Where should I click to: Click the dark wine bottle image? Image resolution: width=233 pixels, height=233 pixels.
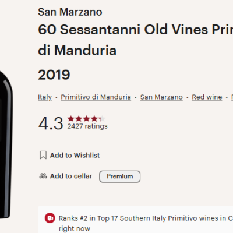click(6, 144)
